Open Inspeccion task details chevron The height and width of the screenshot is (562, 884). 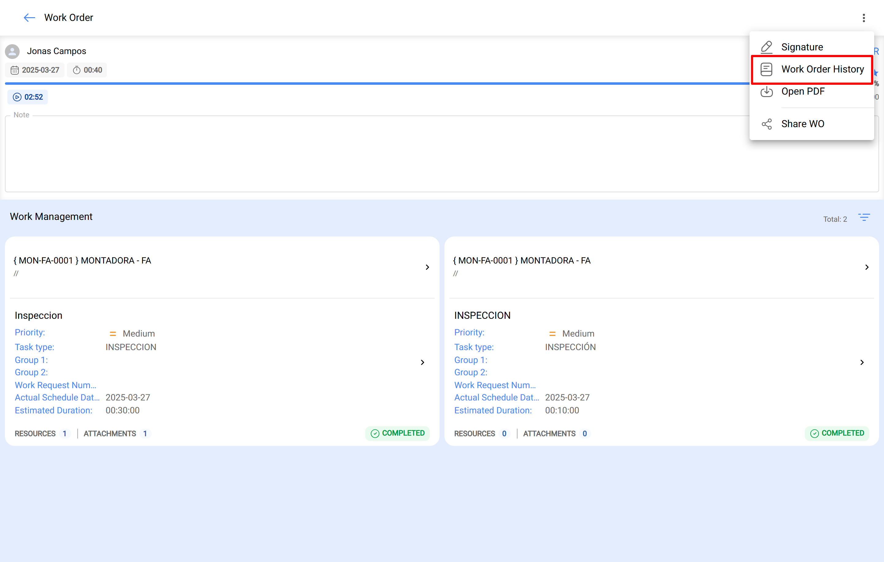click(x=422, y=363)
